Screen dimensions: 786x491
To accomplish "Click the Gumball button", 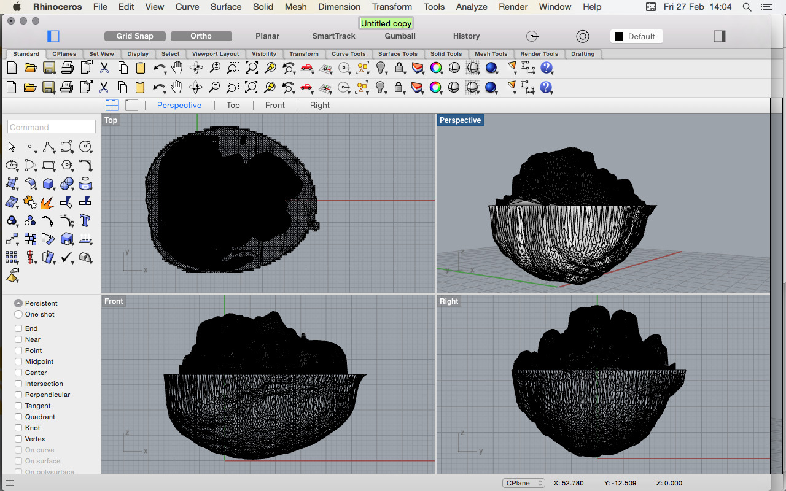I will [x=400, y=36].
